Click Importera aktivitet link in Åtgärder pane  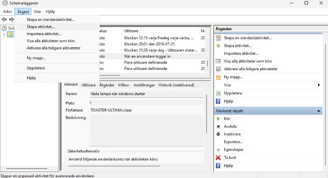point(241,53)
